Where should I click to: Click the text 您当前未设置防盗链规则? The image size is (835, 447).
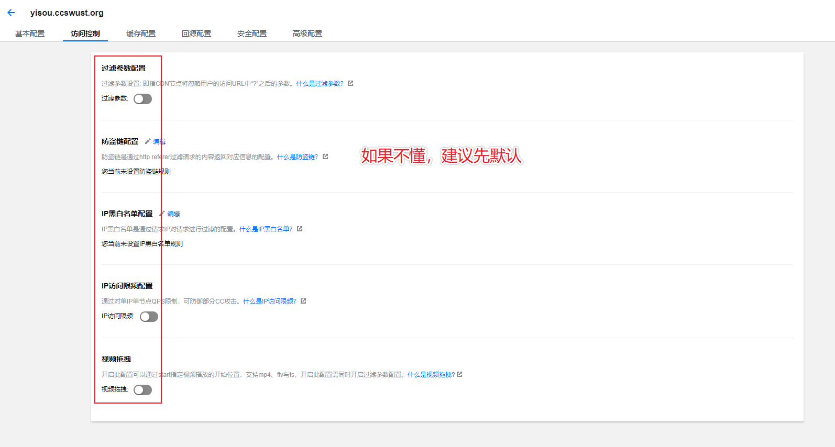(136, 172)
